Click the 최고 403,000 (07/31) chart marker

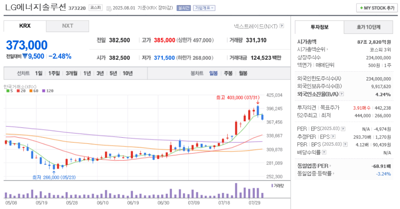click(x=238, y=97)
